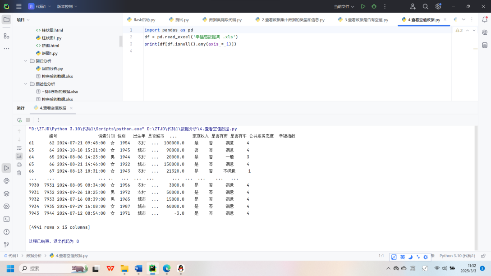The width and height of the screenshot is (491, 276).
Task: Show more tool windows ellipsis
Action: (6, 49)
